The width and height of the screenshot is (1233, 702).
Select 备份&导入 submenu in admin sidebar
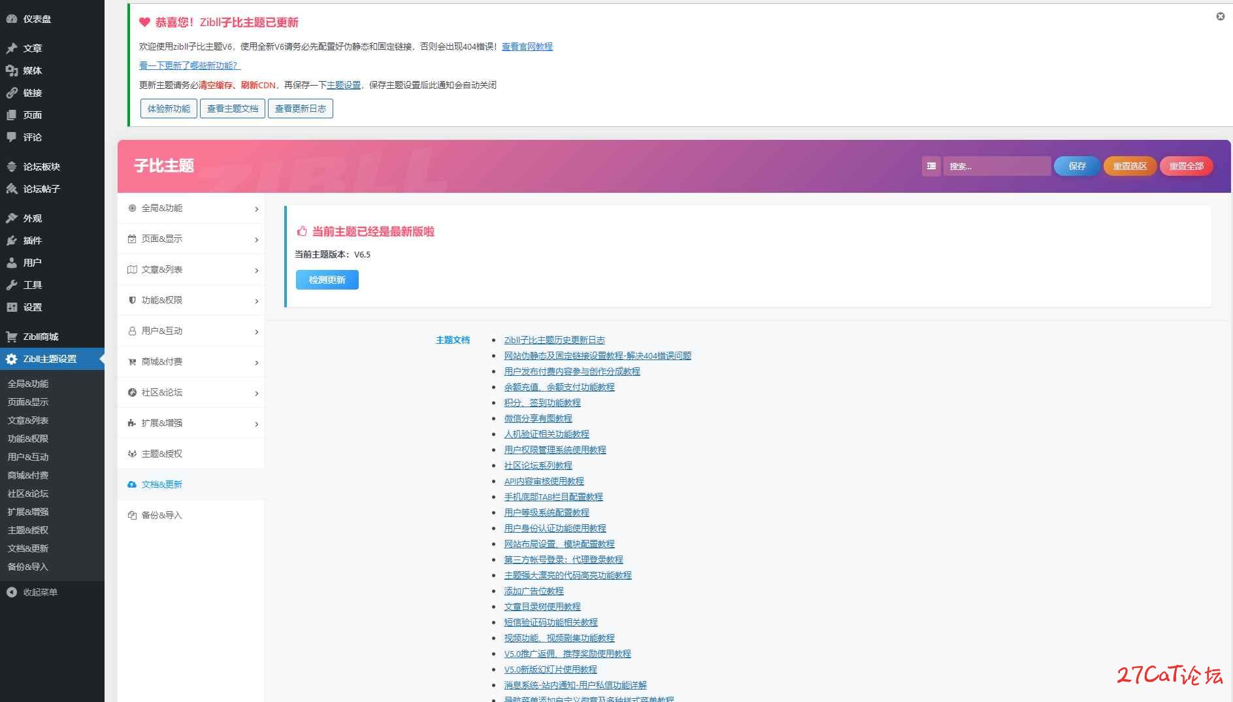(x=28, y=567)
